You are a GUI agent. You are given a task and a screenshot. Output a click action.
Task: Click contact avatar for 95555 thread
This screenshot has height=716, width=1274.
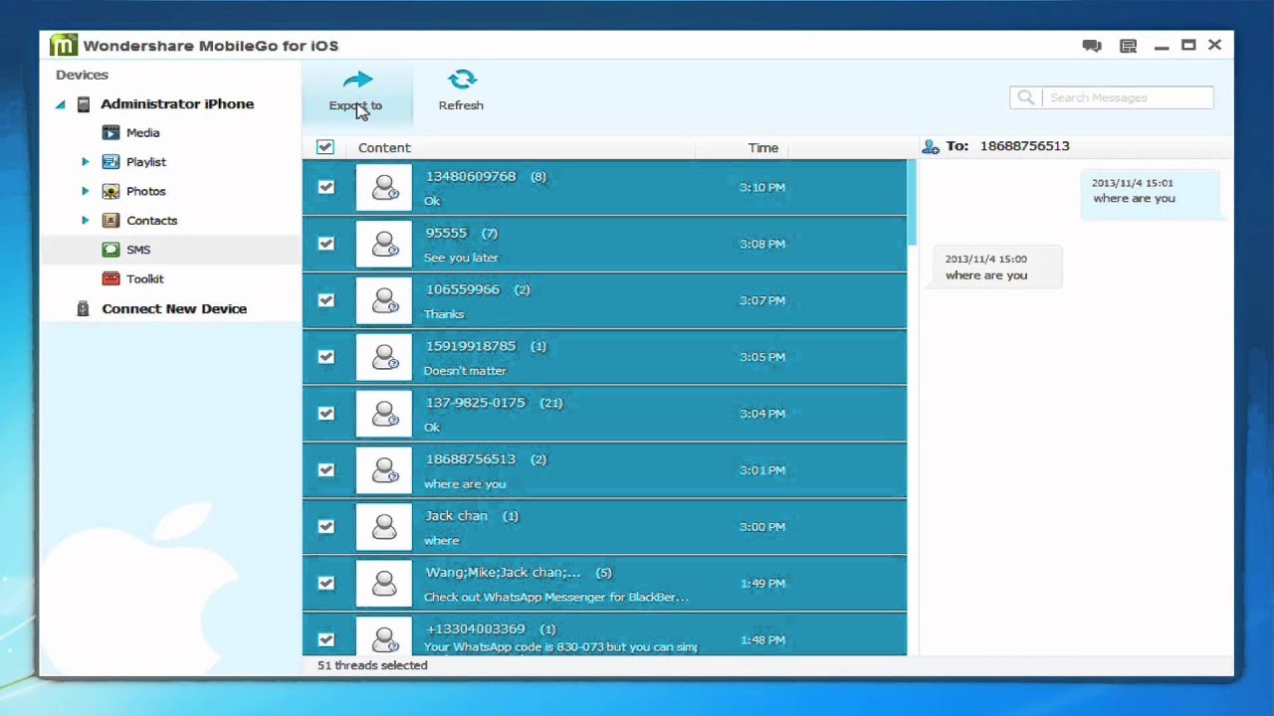click(x=384, y=244)
